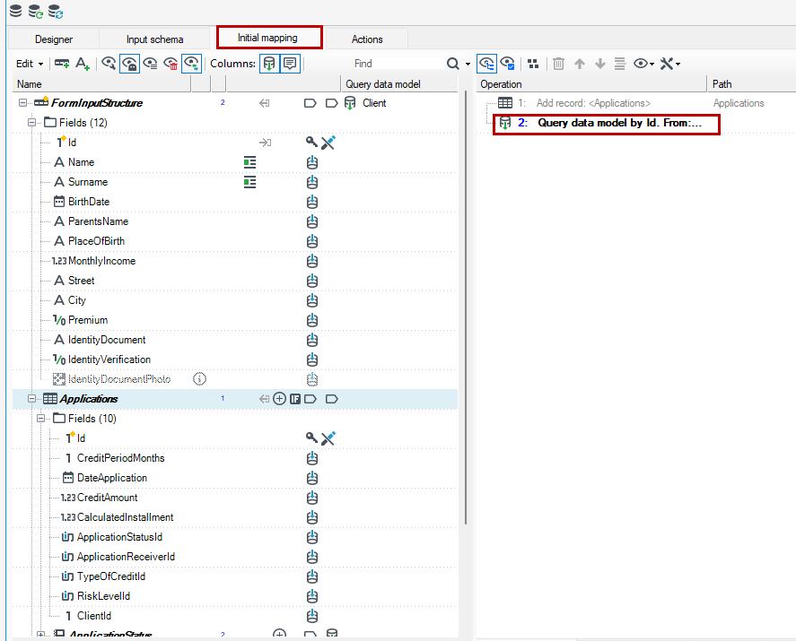Select the MonthlyIncome field row
796x641 pixels.
pyautogui.click(x=234, y=261)
